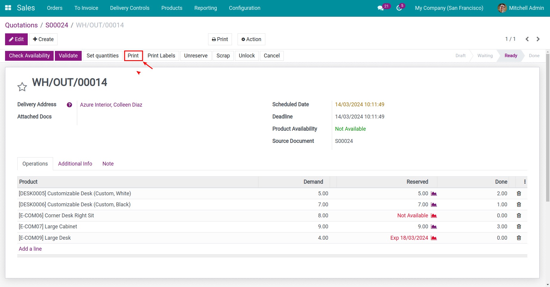Click the Create button
This screenshot has width=550, height=287.
point(43,39)
